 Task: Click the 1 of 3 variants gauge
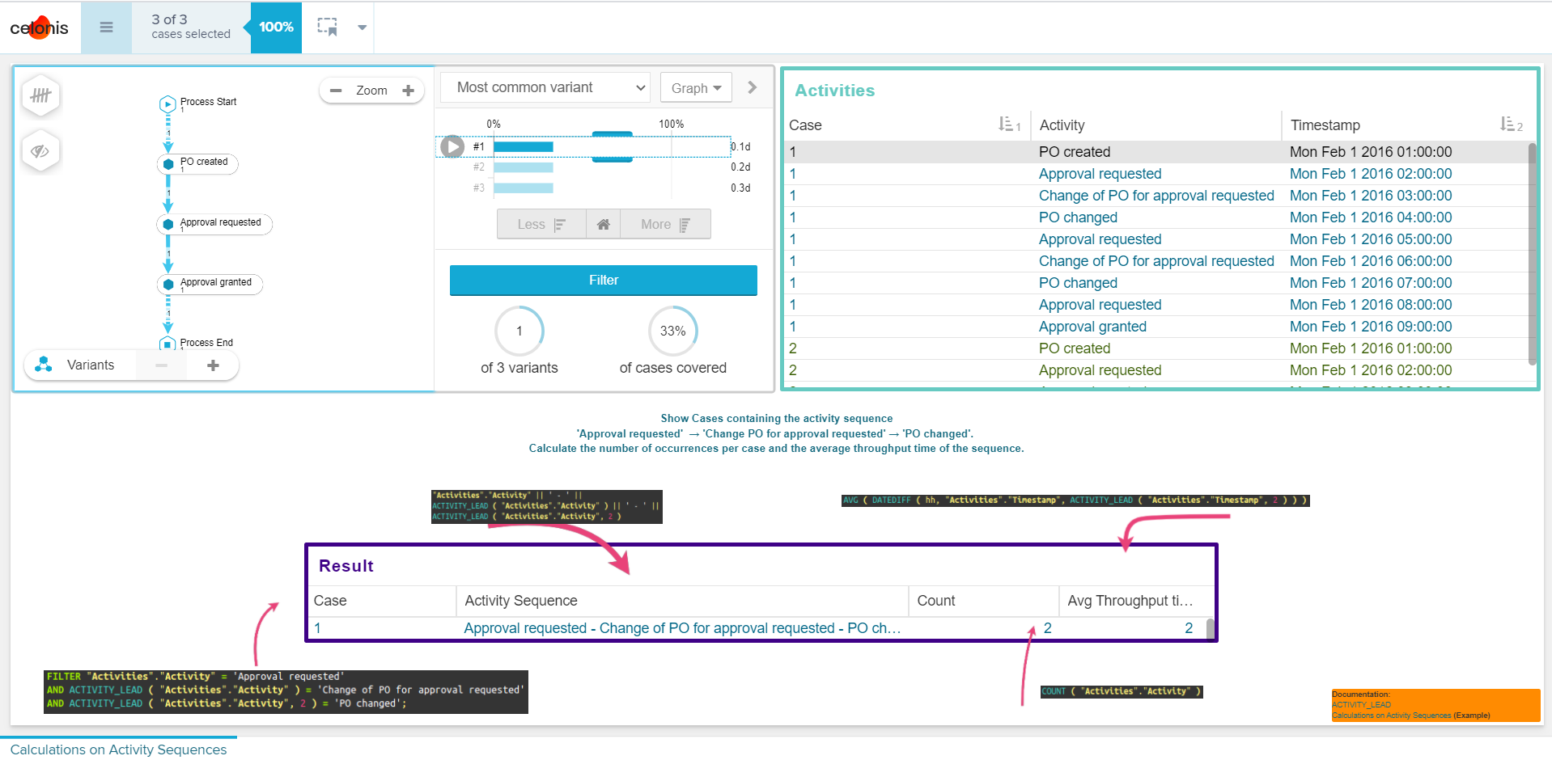click(519, 331)
